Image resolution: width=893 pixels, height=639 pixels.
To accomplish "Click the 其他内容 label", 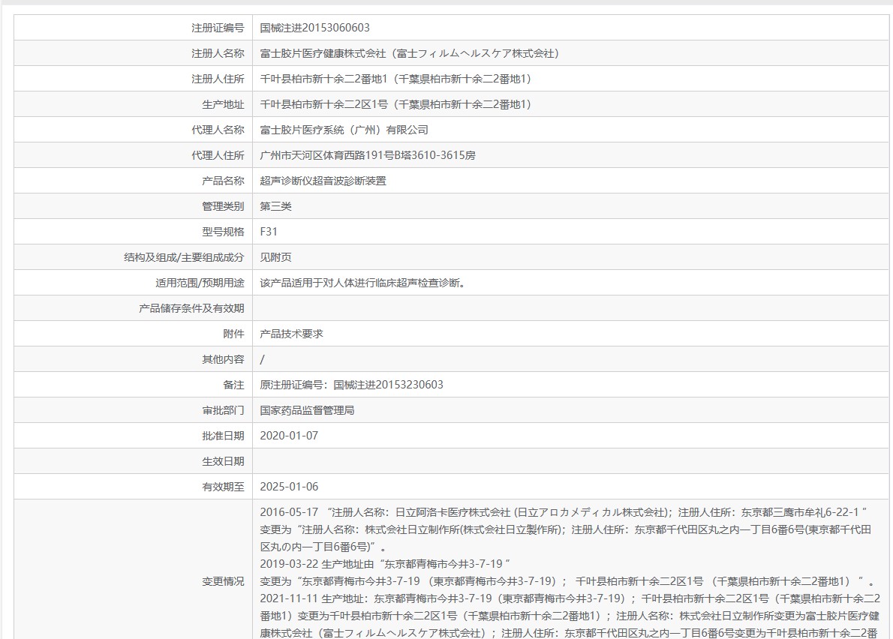I will tap(223, 359).
